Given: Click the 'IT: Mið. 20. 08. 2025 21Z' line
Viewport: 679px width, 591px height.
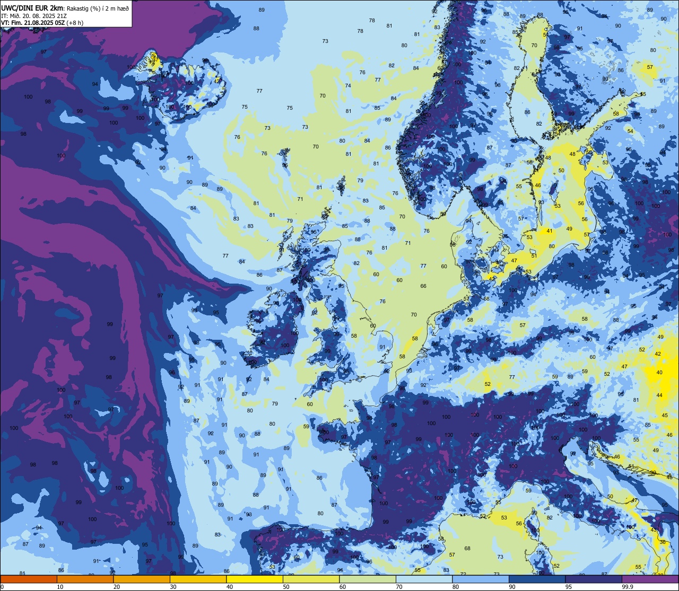Looking at the screenshot, I should (33, 15).
